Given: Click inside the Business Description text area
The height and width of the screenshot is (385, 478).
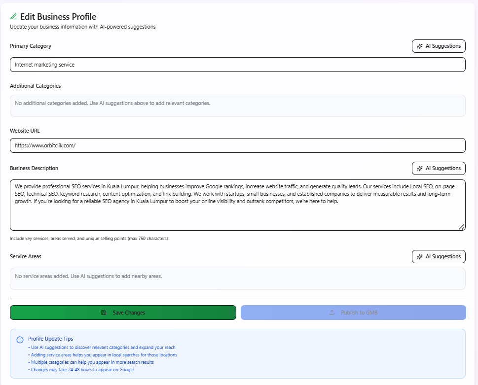Looking at the screenshot, I should [x=238, y=204].
